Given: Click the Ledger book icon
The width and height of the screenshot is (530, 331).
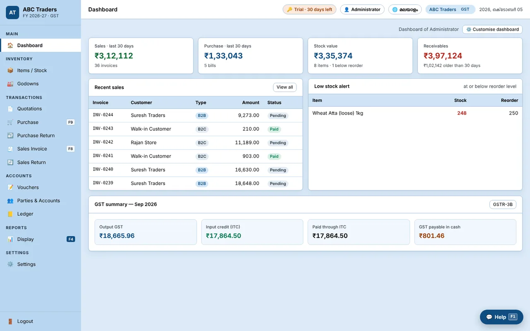Looking at the screenshot, I should [10, 214].
